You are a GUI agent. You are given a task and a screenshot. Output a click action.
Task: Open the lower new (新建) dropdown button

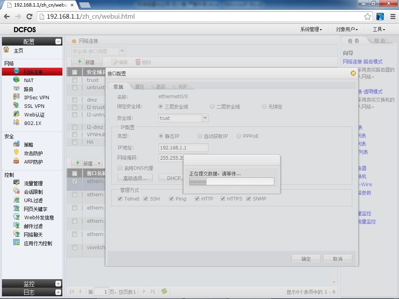pos(87,163)
